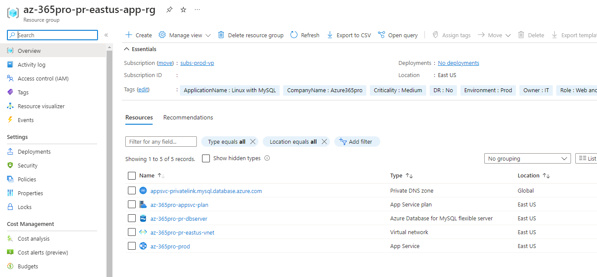Screen dimensions: 597x277
Task: Click the Events lightning icon
Action: click(10, 120)
